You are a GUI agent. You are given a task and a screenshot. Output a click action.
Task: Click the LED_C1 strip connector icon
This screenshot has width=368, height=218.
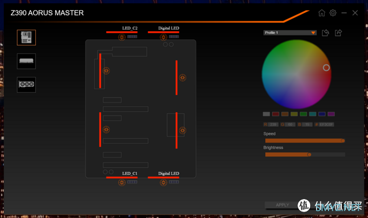pyautogui.click(x=132, y=182)
